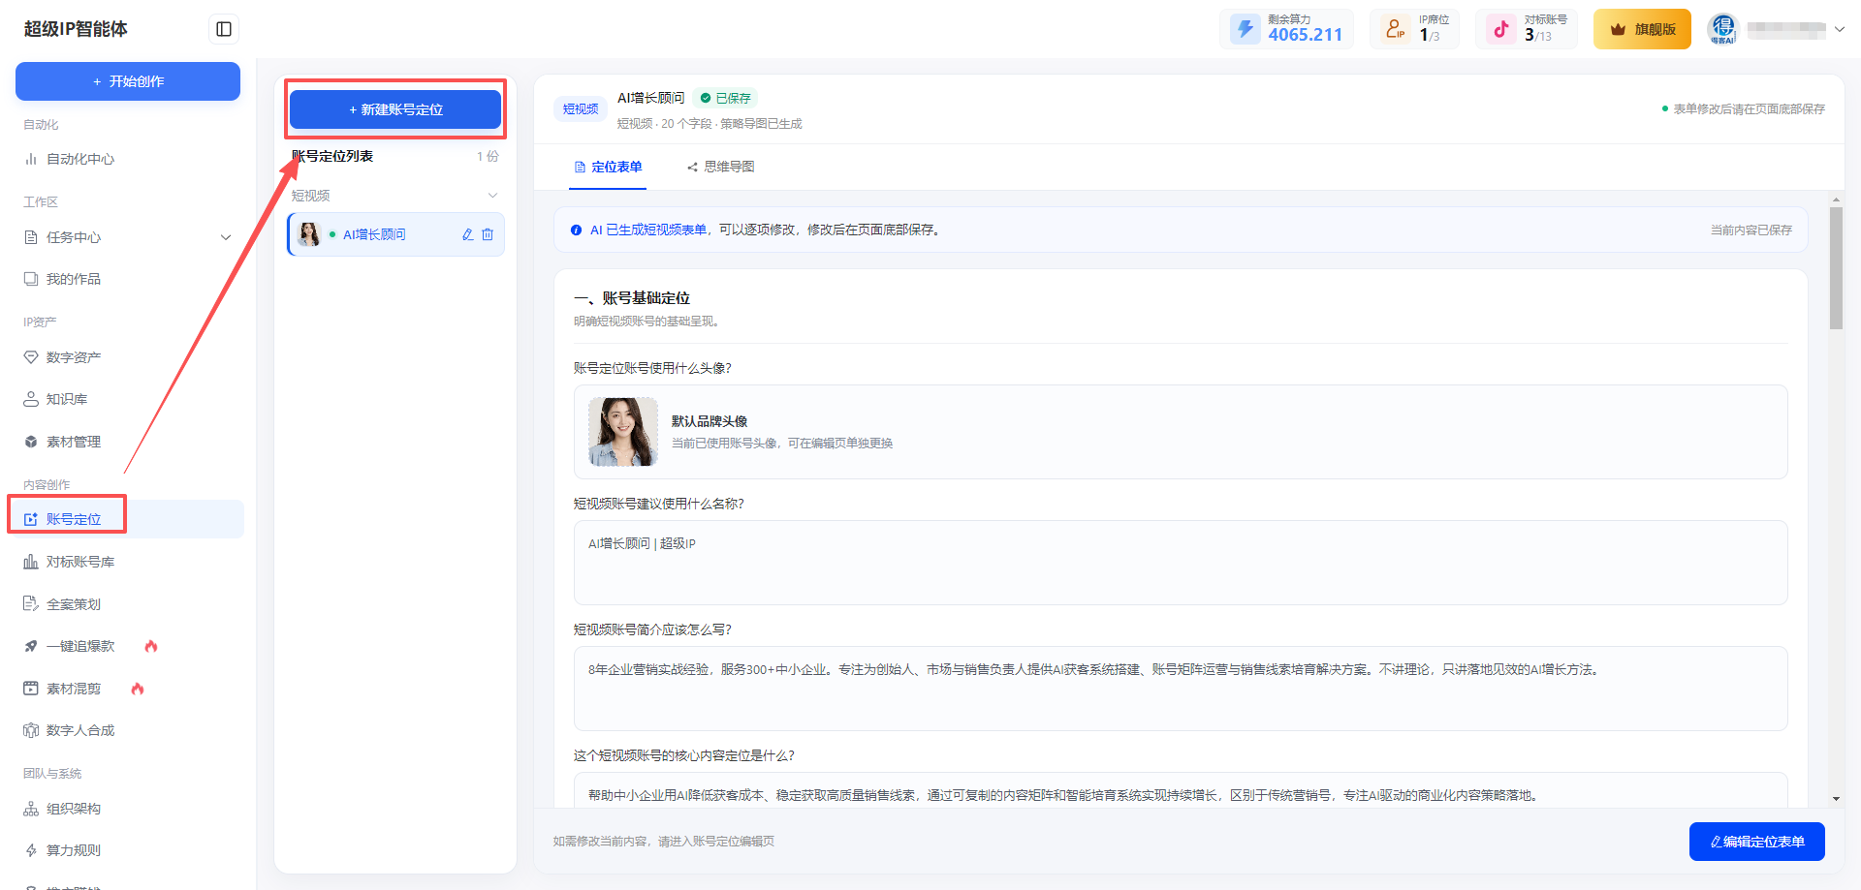
Task: Click the 知识库 sidebar icon
Action: 31,399
